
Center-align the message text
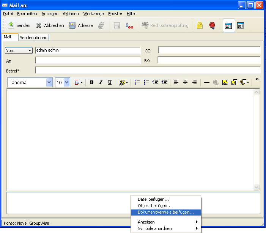pyautogui.click(x=185, y=82)
